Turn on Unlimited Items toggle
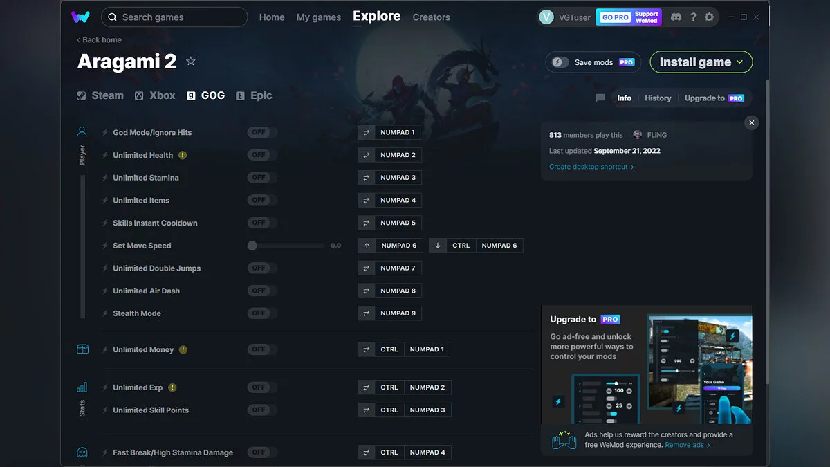 pyautogui.click(x=262, y=200)
